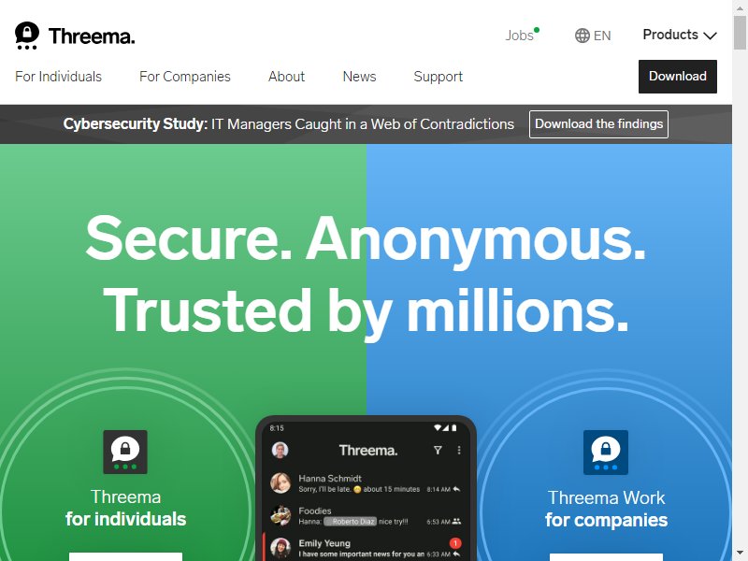Click the green Threema app icon

125,452
